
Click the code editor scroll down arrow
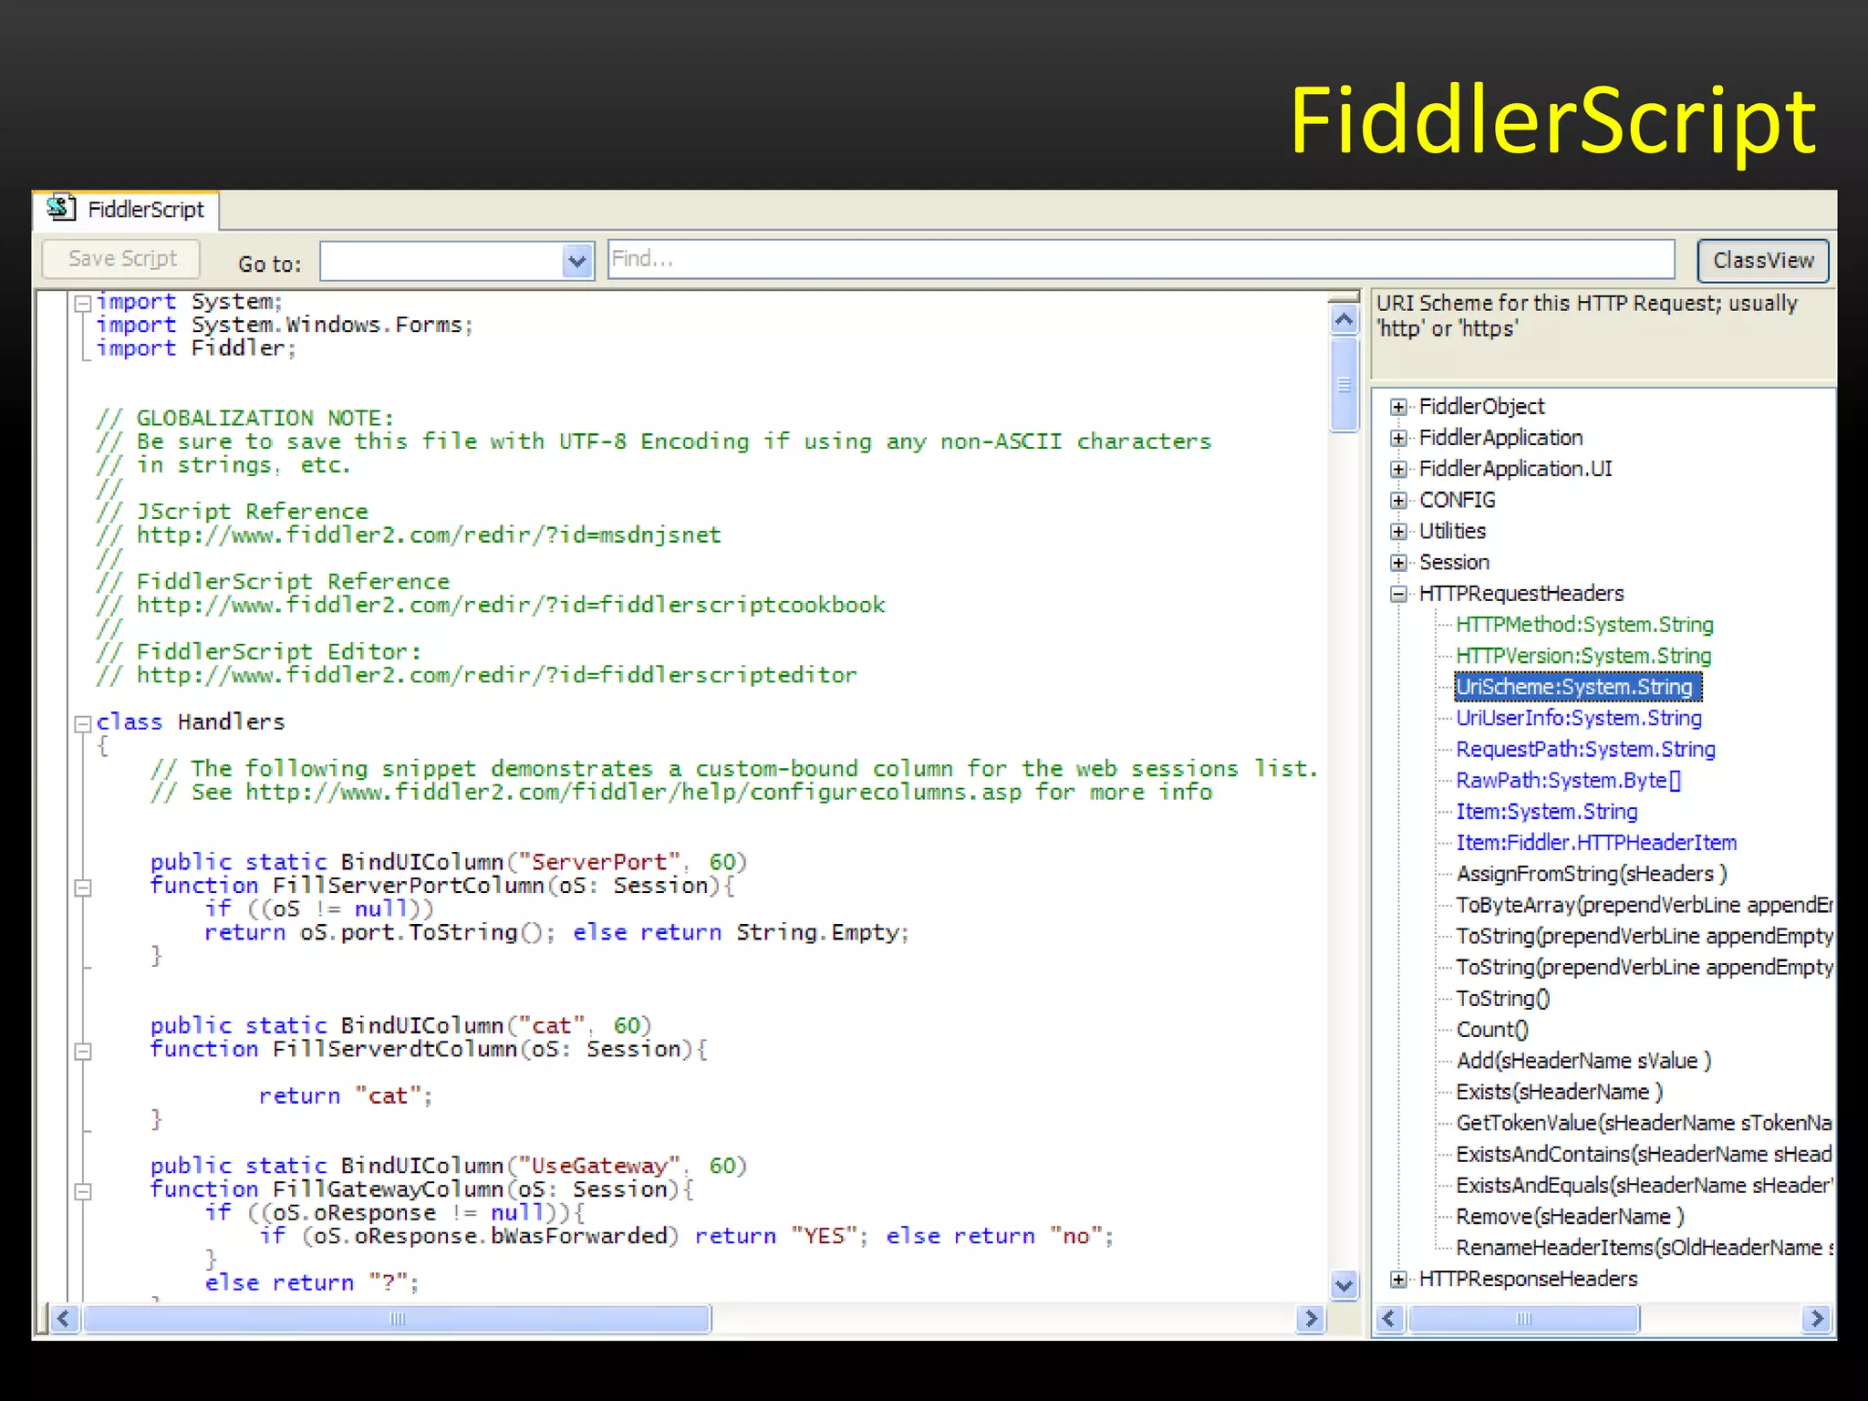tap(1344, 1286)
